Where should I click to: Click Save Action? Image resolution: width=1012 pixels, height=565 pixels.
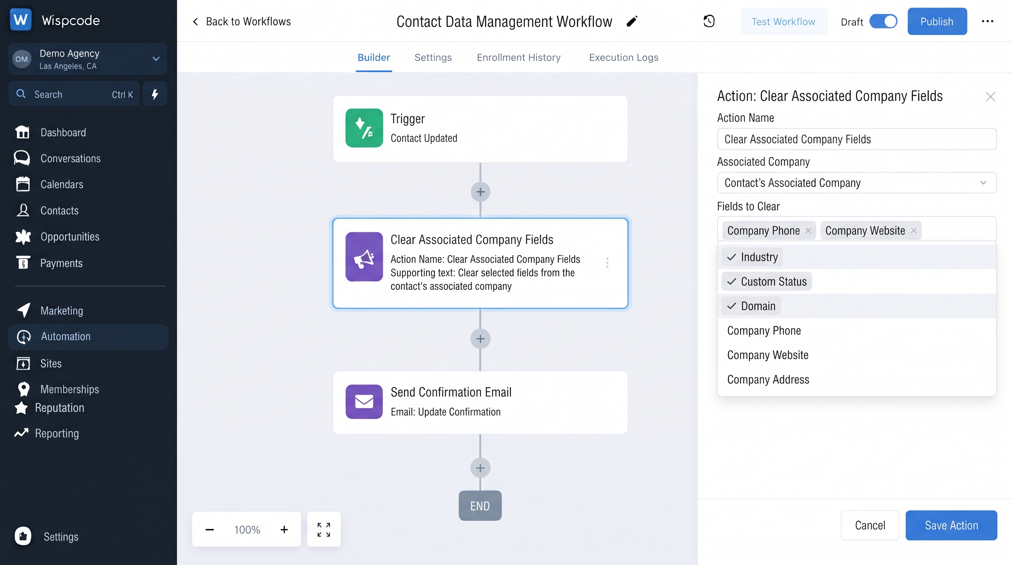[x=951, y=525]
